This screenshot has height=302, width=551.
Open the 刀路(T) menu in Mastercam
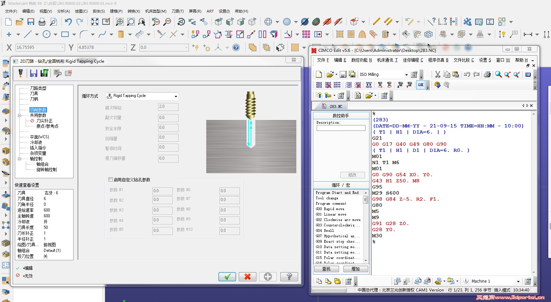(177, 11)
